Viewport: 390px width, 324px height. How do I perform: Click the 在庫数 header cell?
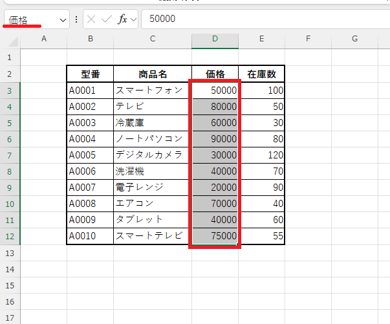pyautogui.click(x=261, y=74)
